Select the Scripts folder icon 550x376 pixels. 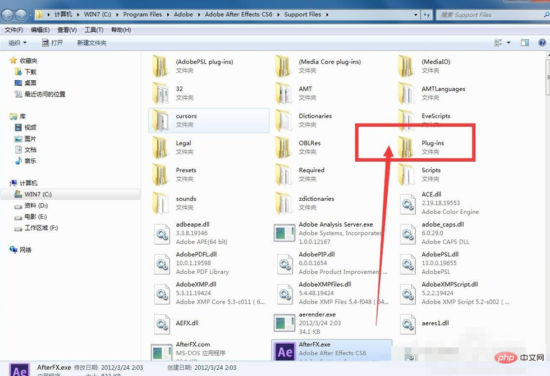(406, 175)
